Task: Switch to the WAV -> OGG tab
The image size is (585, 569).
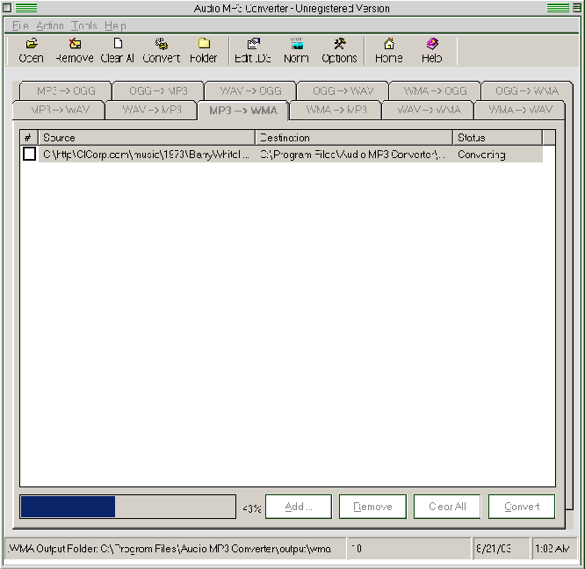Action: (x=250, y=90)
